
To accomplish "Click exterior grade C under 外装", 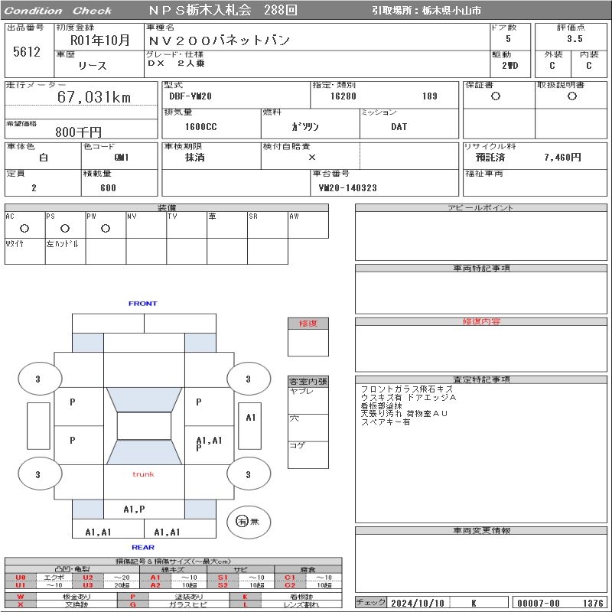I will [x=552, y=66].
